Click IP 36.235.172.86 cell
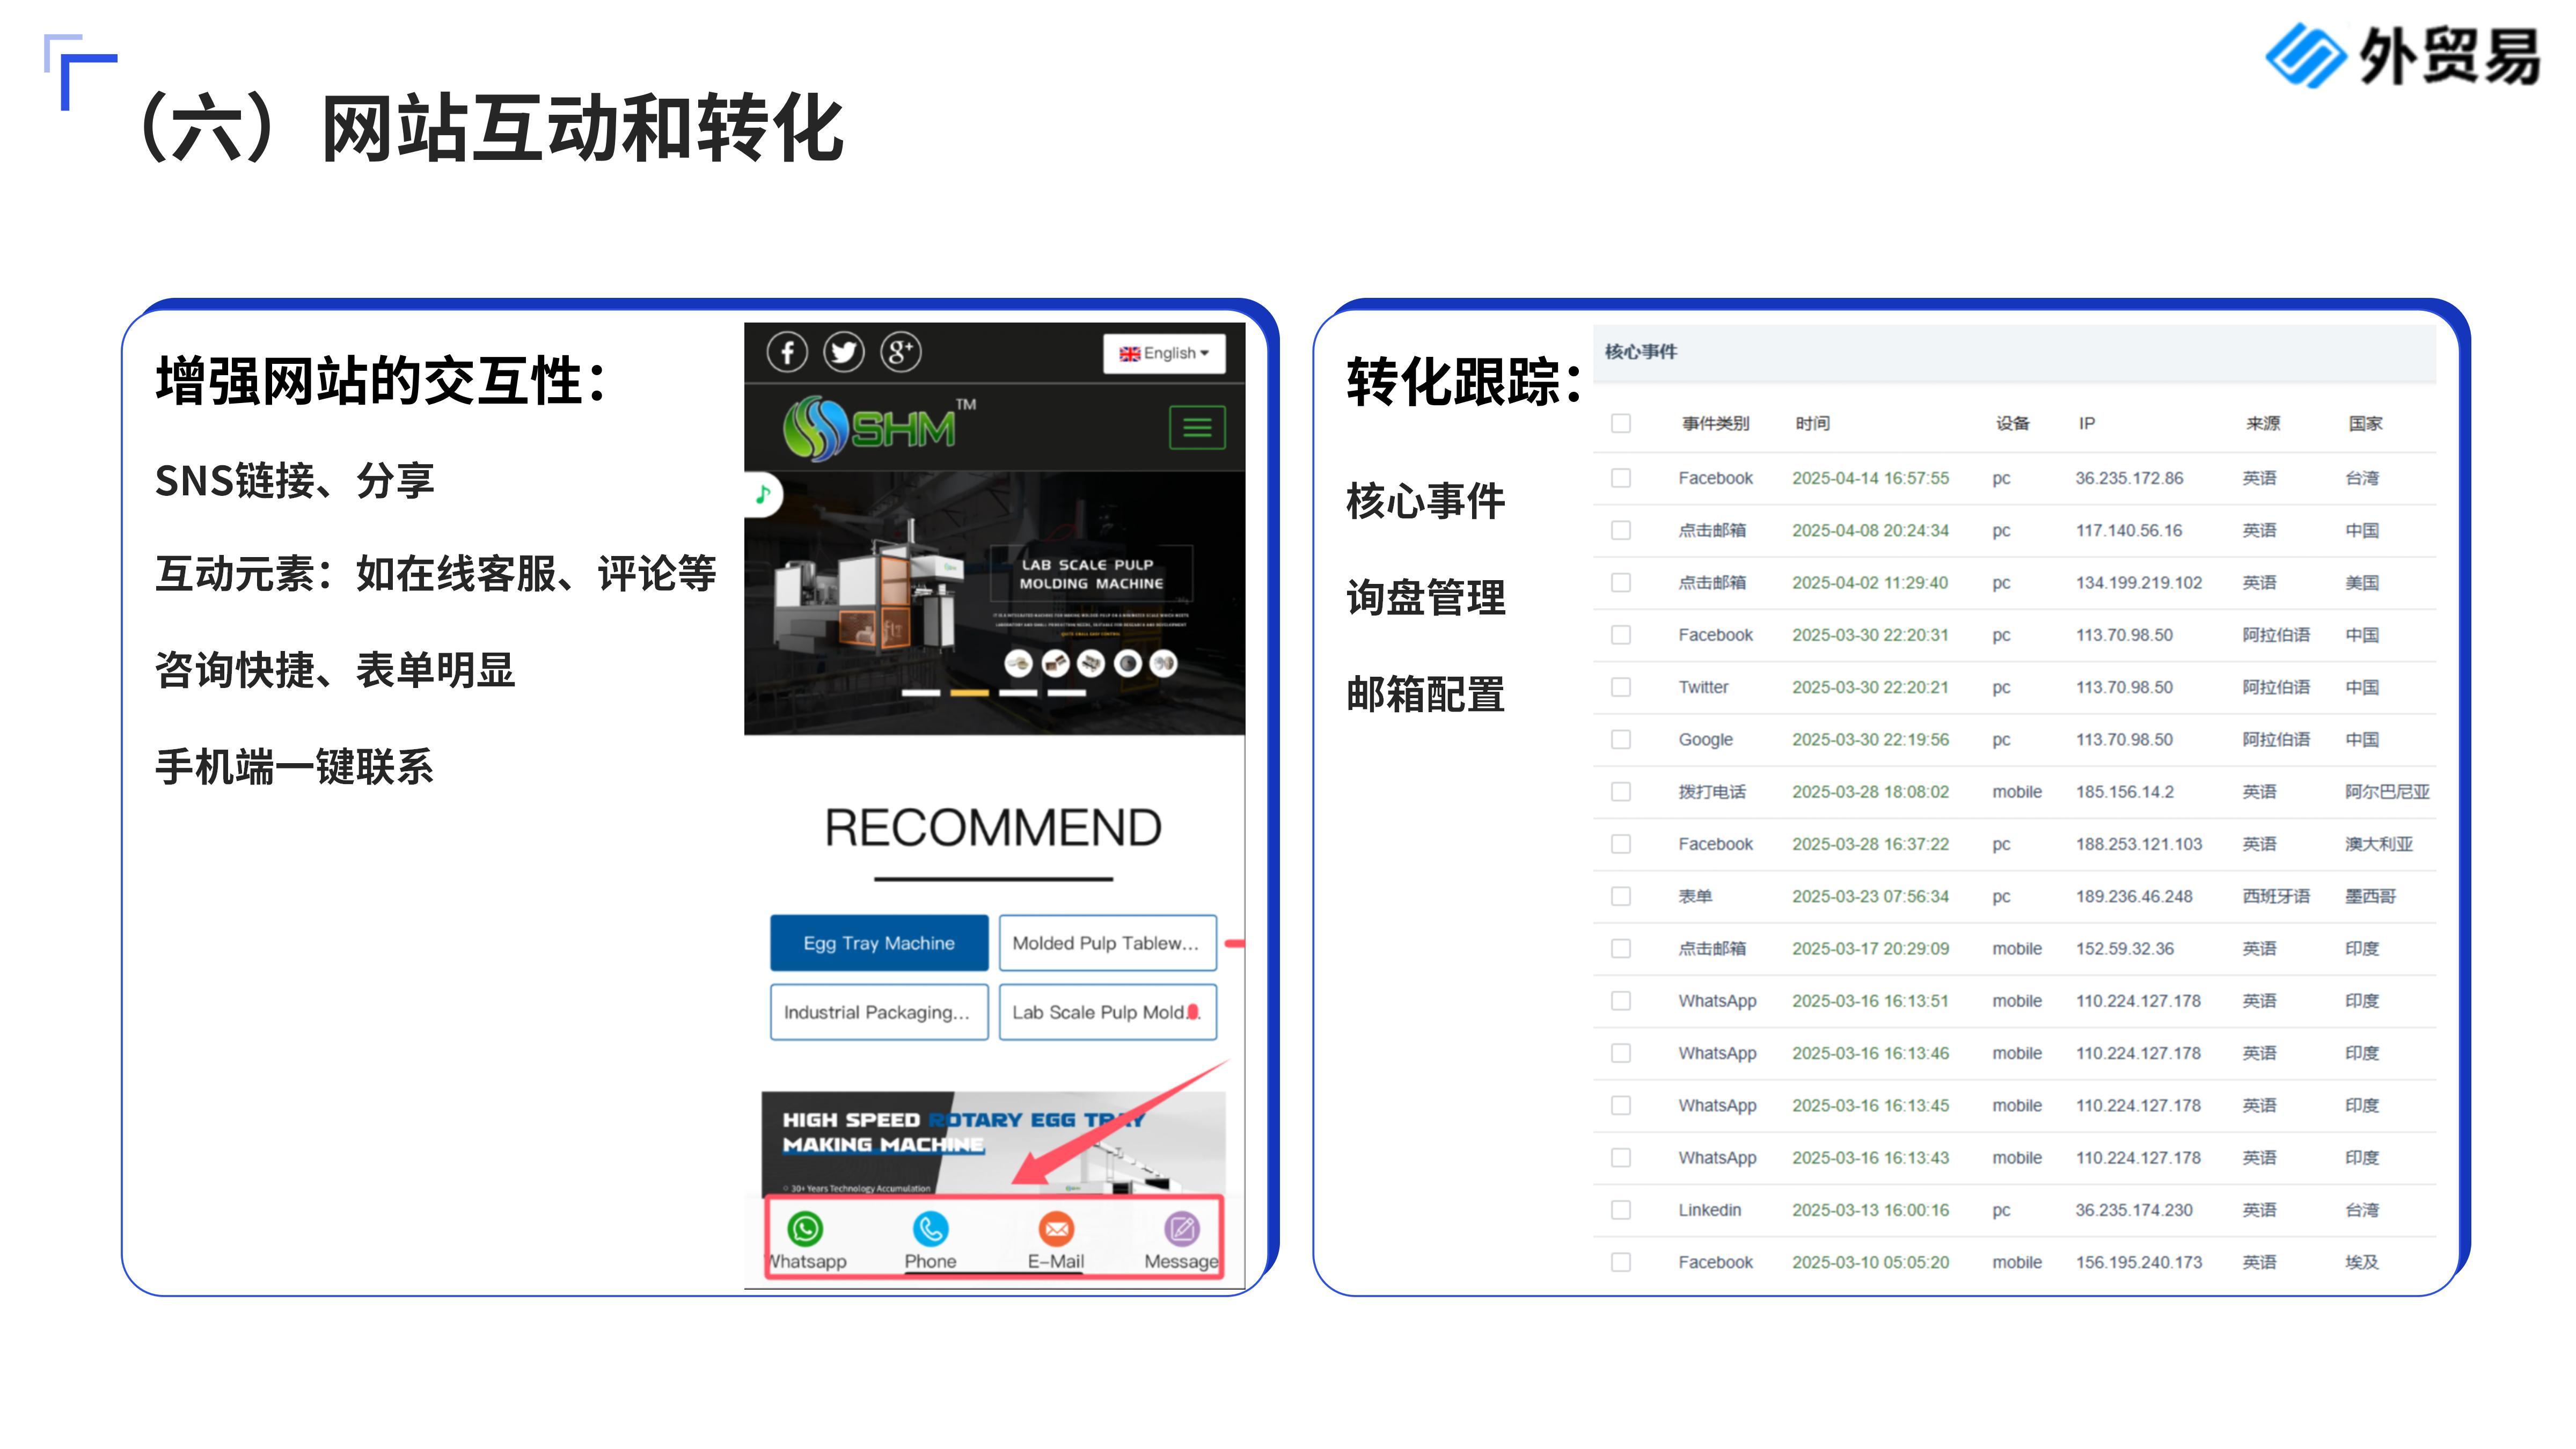Screen dimensions: 2576x1449 [x=2129, y=478]
